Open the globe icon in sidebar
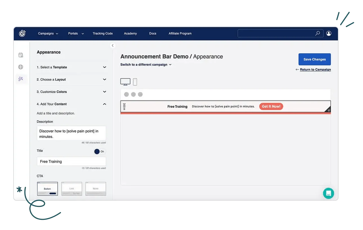Viewport: 363px width, 230px height. pos(21,67)
